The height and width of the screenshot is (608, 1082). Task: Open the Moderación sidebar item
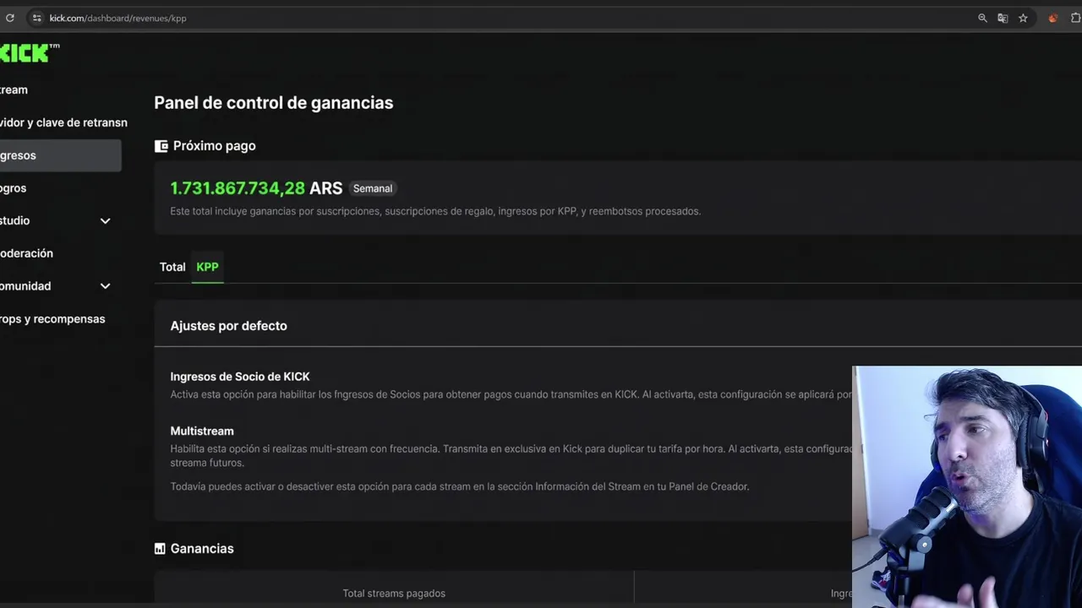[x=26, y=253]
